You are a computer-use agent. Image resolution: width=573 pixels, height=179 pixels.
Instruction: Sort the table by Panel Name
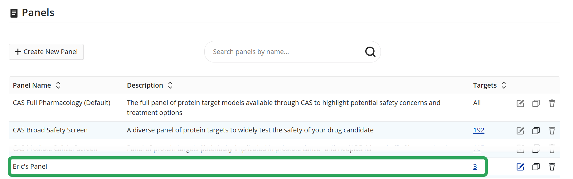[58, 85]
